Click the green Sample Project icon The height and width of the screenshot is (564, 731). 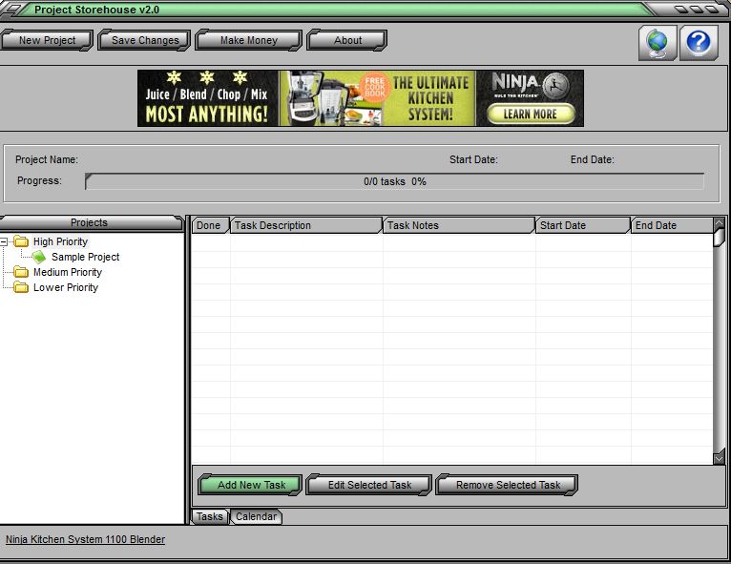pos(39,257)
